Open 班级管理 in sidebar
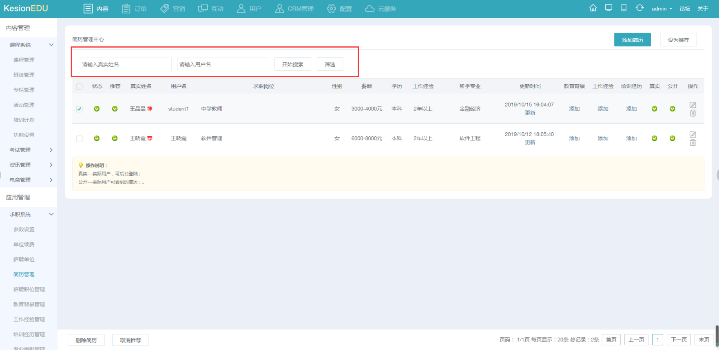 click(x=24, y=75)
